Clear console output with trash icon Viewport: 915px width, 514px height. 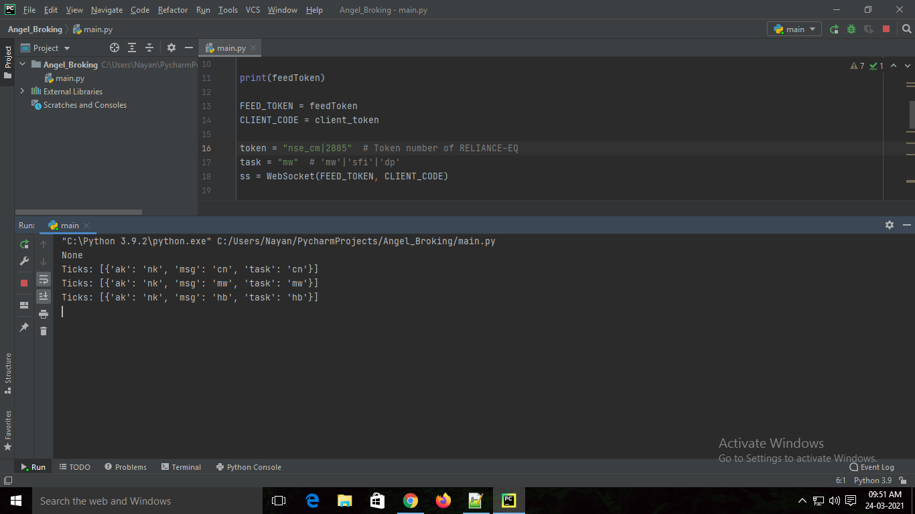click(44, 331)
